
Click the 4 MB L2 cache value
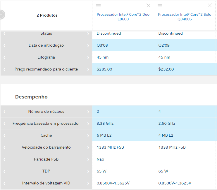(x=166, y=135)
